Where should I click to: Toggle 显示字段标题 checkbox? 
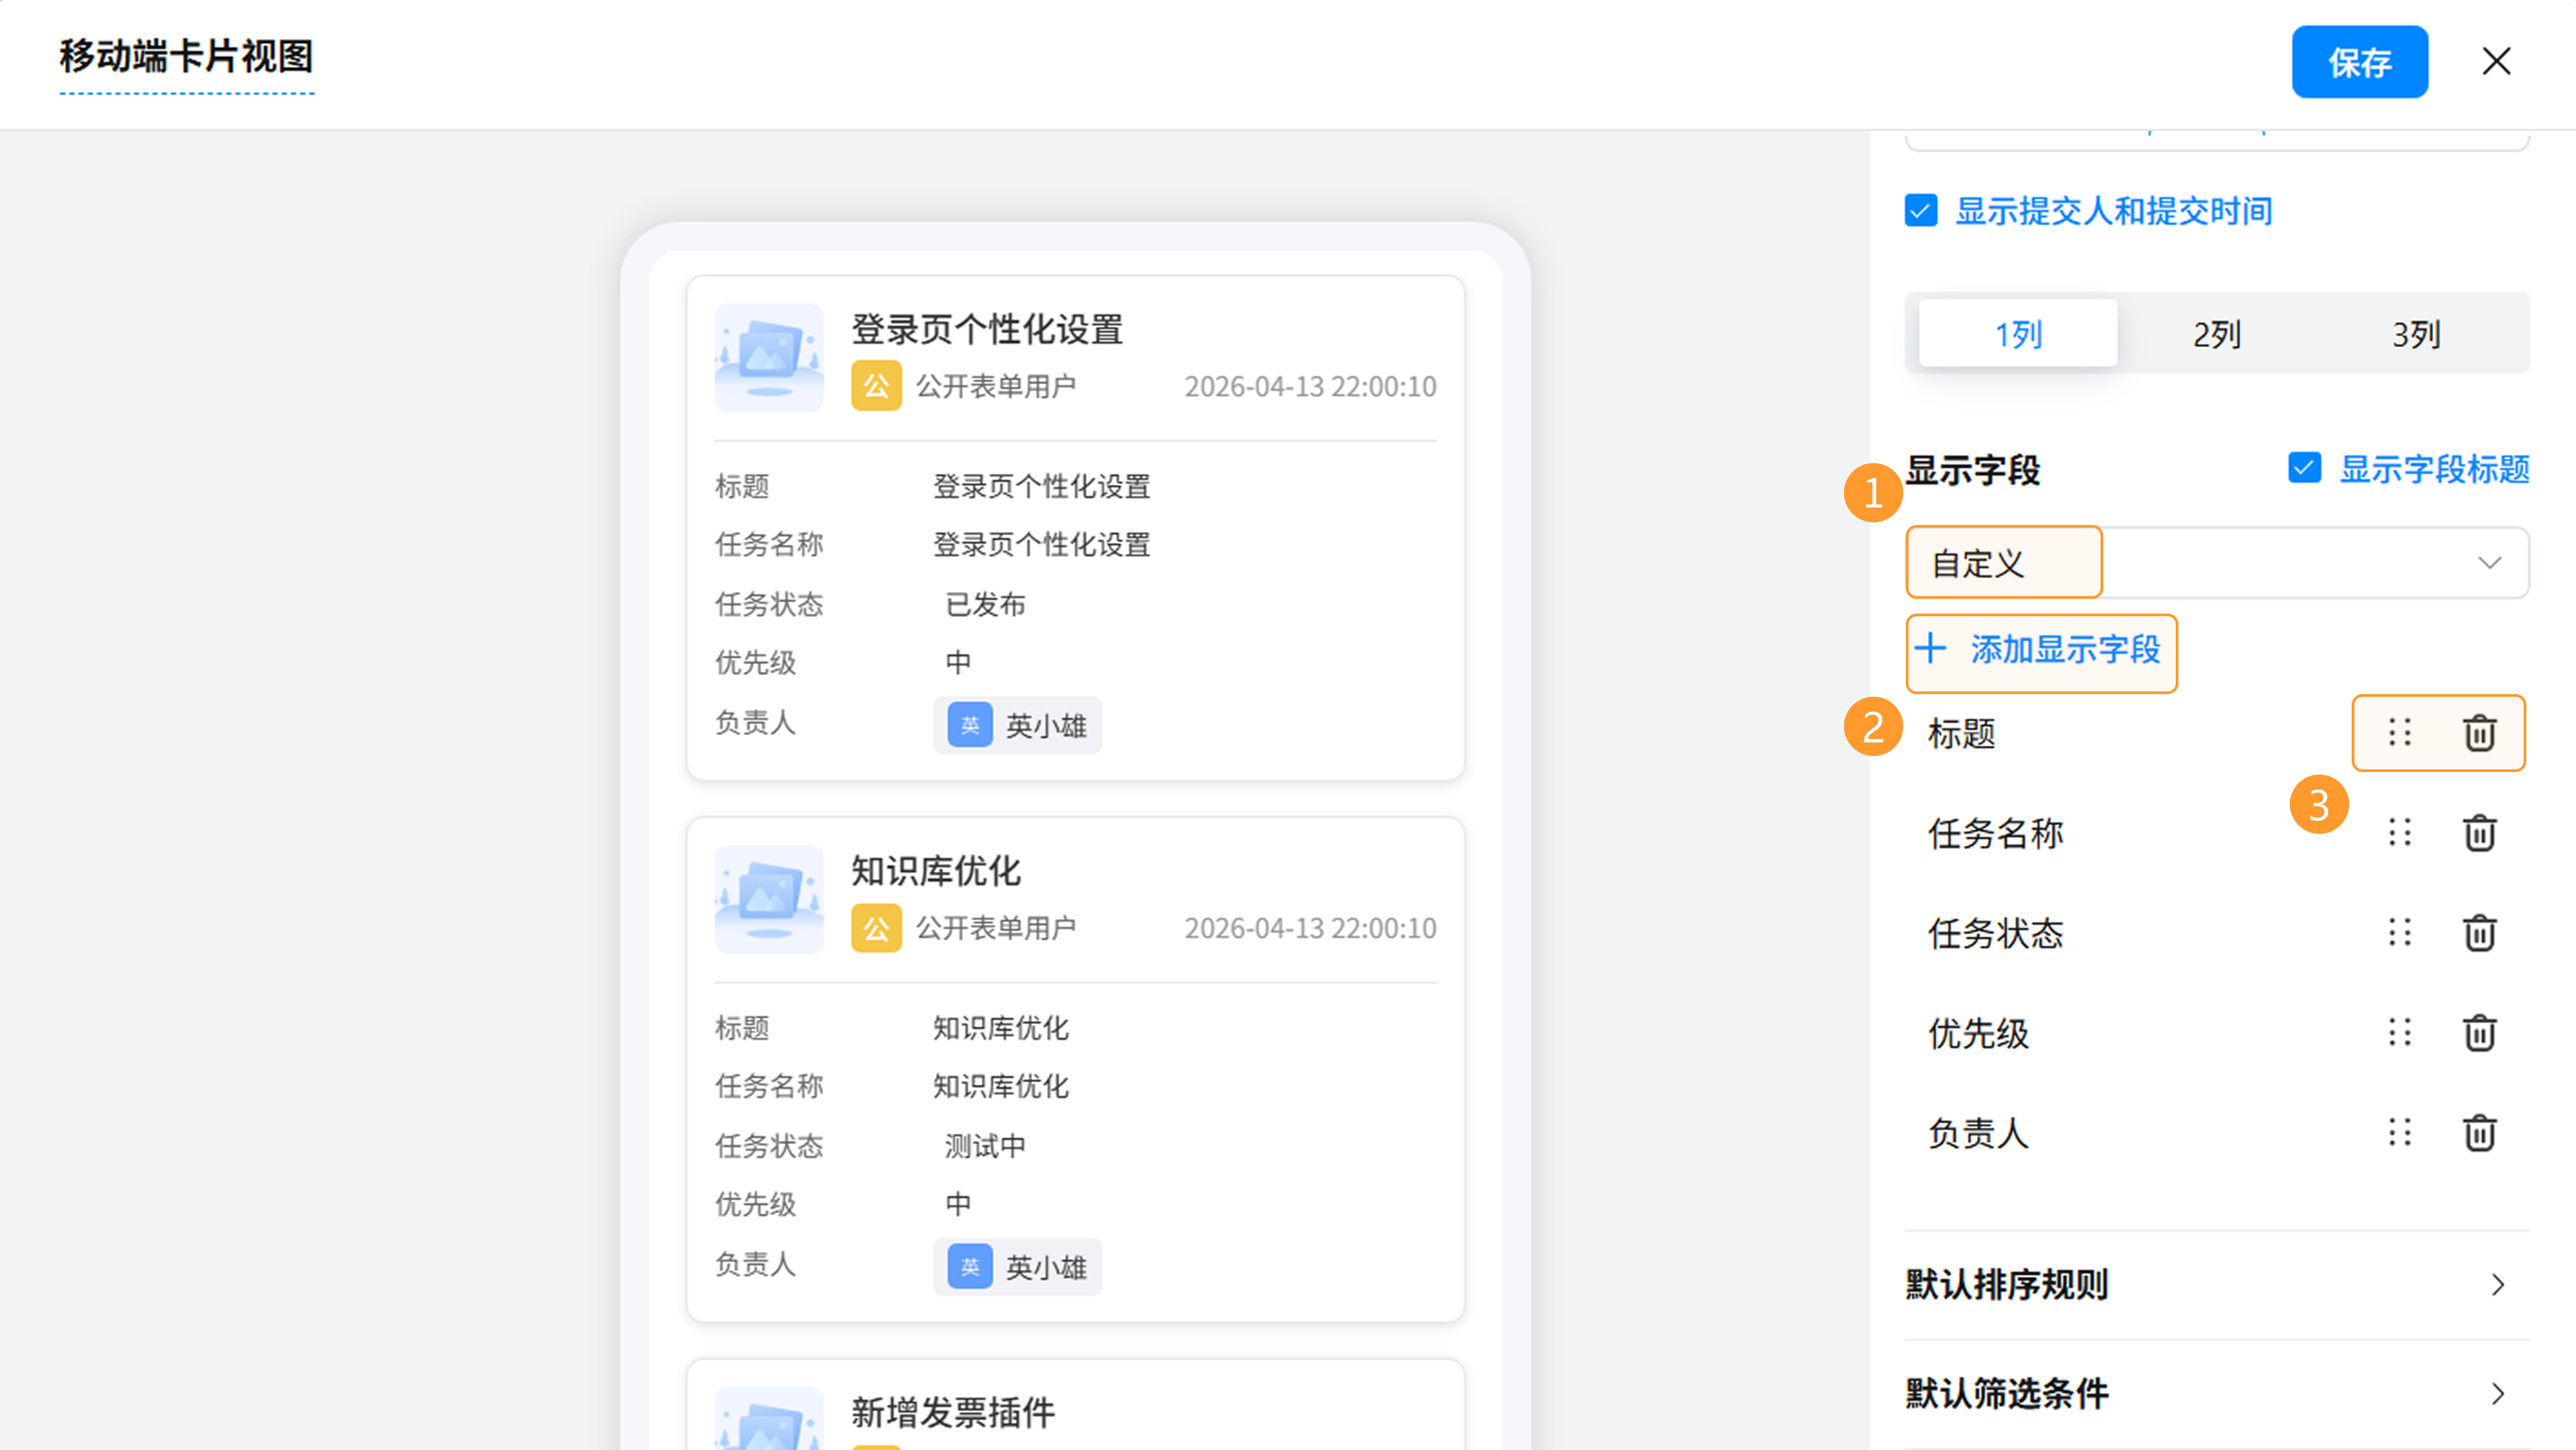(x=2304, y=468)
